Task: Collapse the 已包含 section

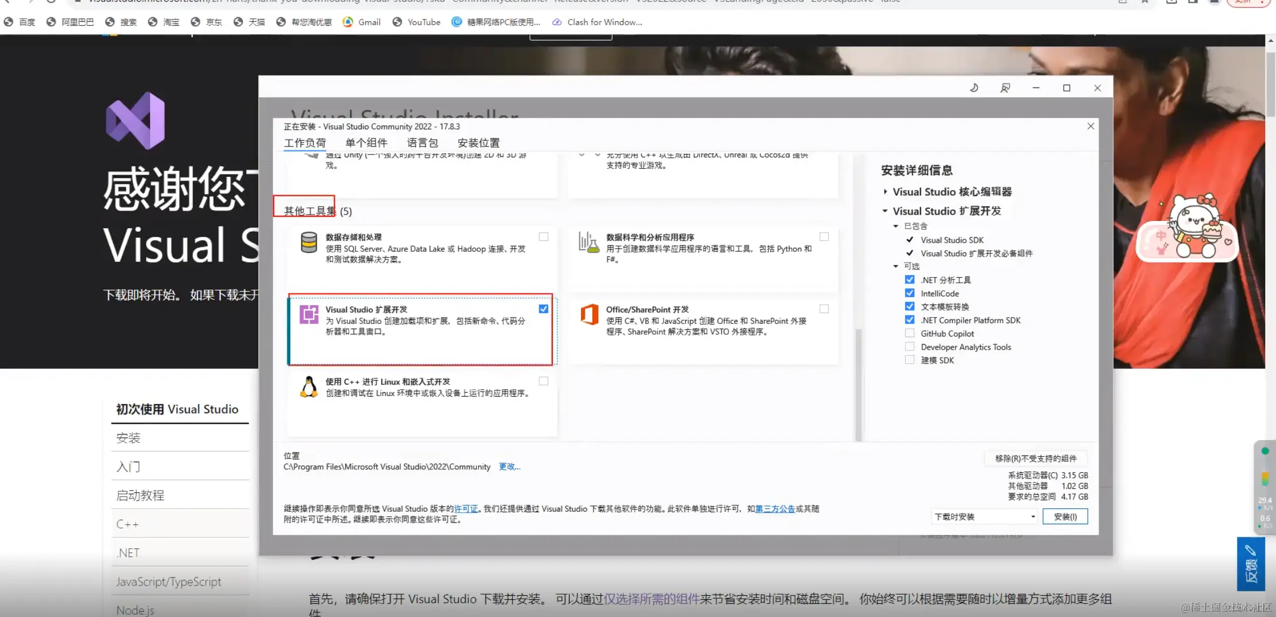Action: [x=896, y=226]
